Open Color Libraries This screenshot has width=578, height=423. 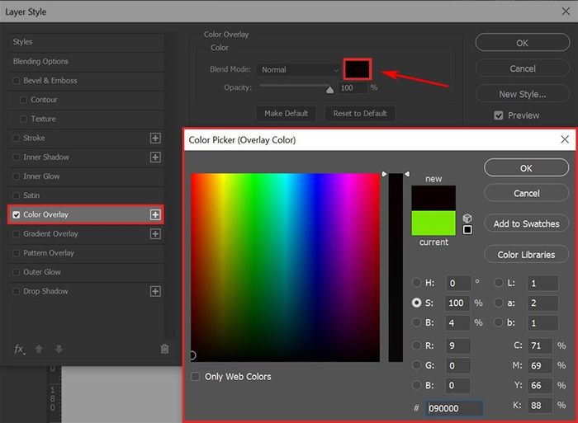[x=527, y=255]
